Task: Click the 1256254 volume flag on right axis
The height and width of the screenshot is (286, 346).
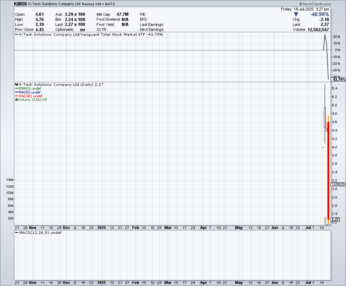Action: point(338,184)
